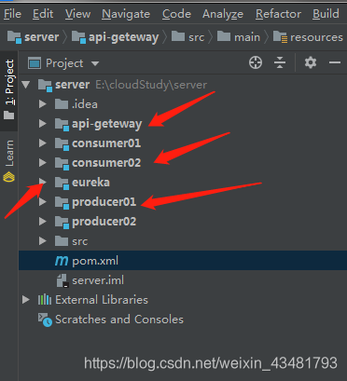
Task: Select the .idea folder label
Action: click(x=85, y=104)
